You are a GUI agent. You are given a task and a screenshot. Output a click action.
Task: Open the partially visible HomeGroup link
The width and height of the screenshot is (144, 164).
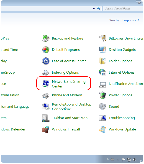[8, 72]
